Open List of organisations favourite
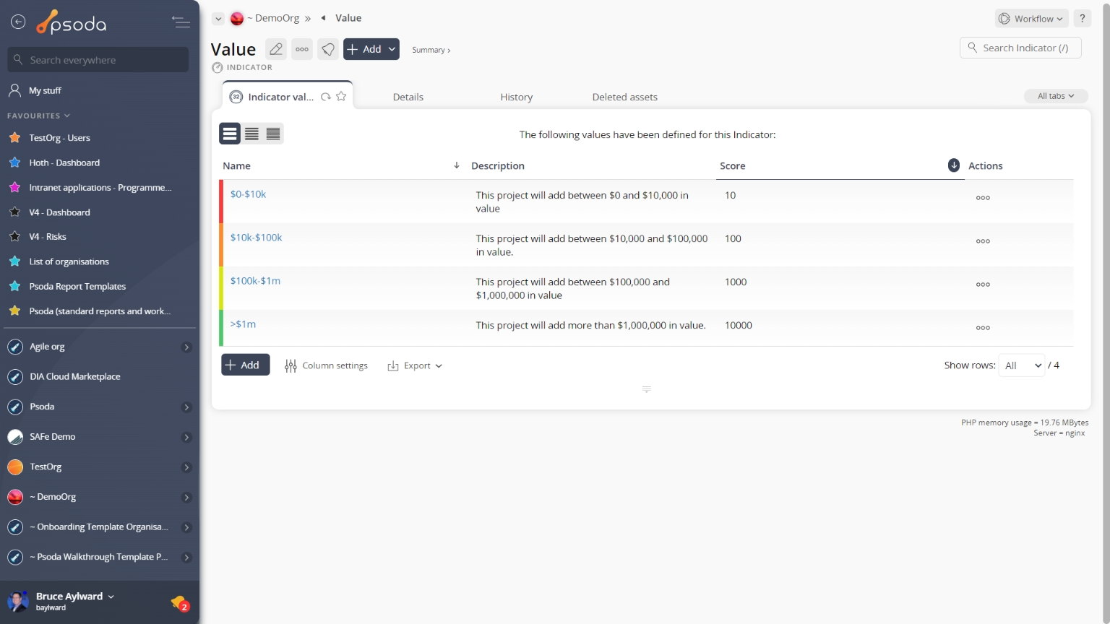The height and width of the screenshot is (624, 1110). point(69,261)
